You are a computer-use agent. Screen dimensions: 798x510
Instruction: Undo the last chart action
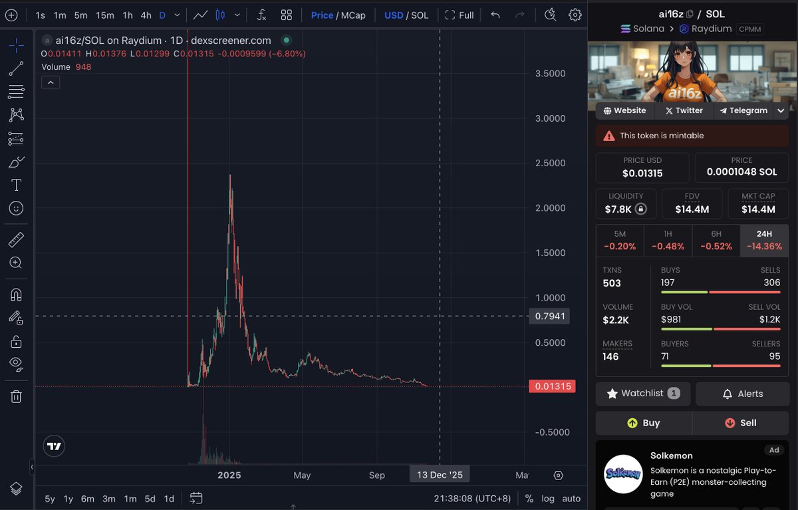click(x=495, y=15)
